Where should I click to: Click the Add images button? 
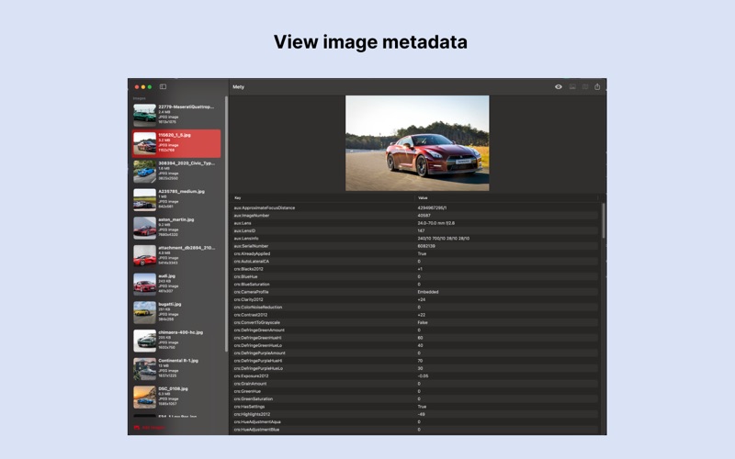150,428
